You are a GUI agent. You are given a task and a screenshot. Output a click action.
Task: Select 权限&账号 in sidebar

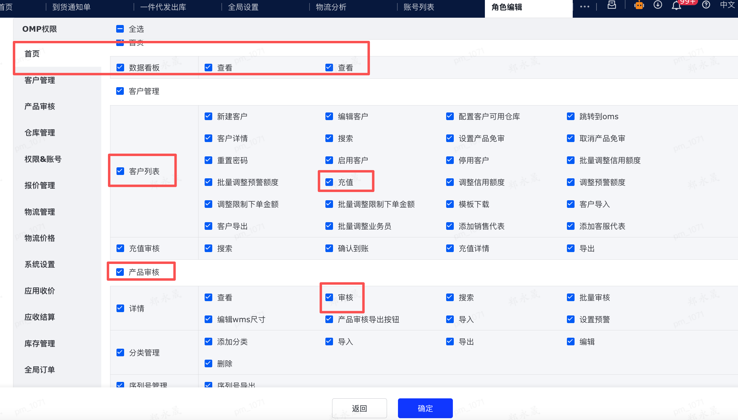(x=43, y=159)
